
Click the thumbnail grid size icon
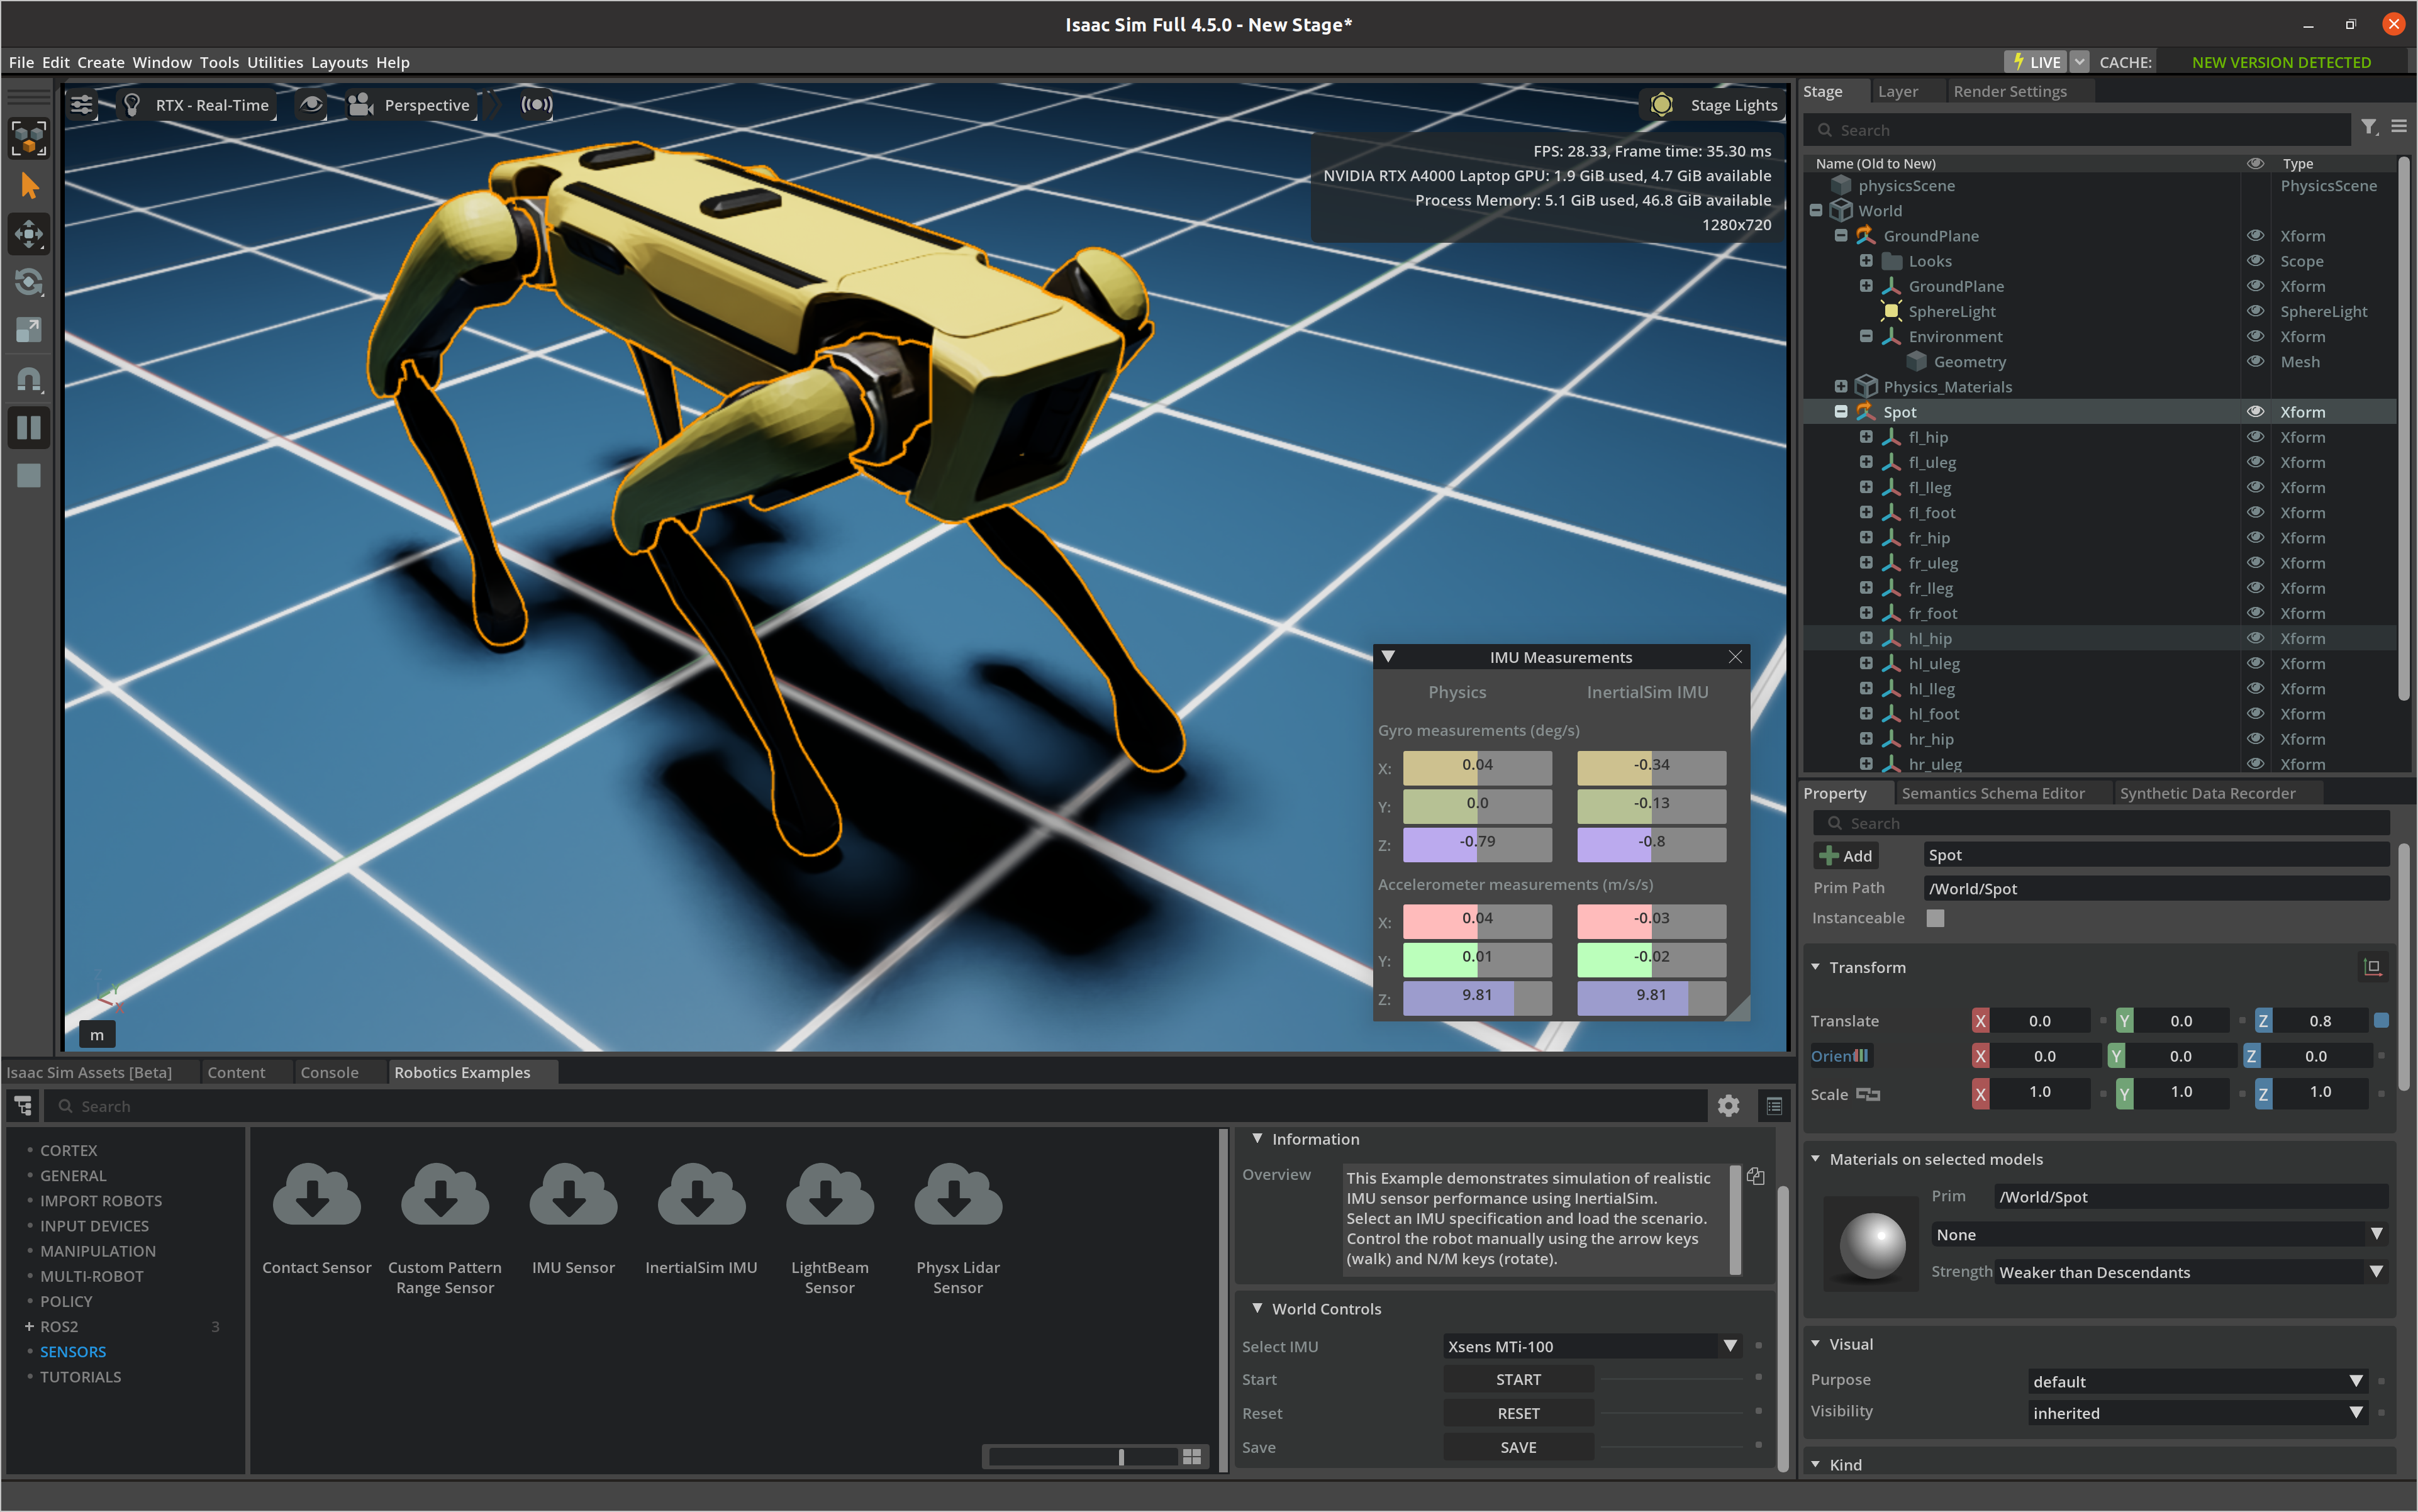pos(1192,1457)
